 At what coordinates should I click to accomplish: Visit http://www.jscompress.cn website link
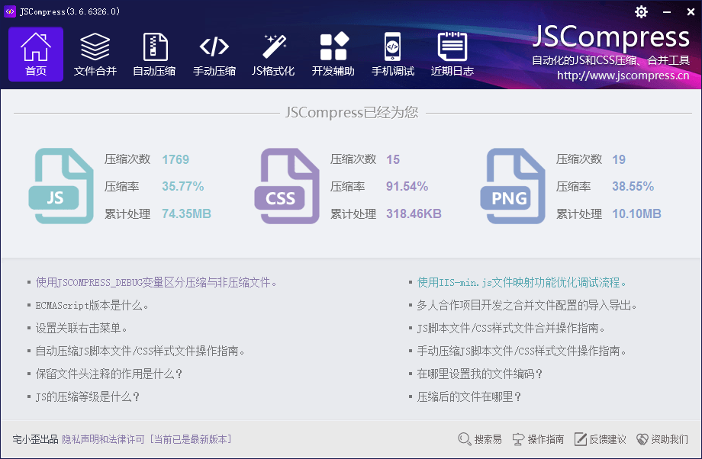click(623, 75)
